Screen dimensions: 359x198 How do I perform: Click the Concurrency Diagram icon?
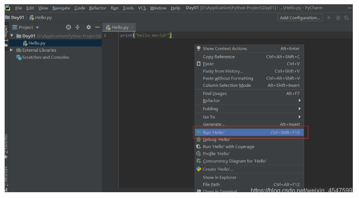pyautogui.click(x=198, y=161)
